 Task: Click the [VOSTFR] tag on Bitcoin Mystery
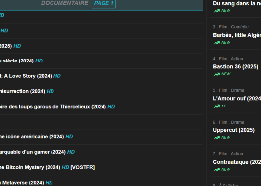(83, 167)
